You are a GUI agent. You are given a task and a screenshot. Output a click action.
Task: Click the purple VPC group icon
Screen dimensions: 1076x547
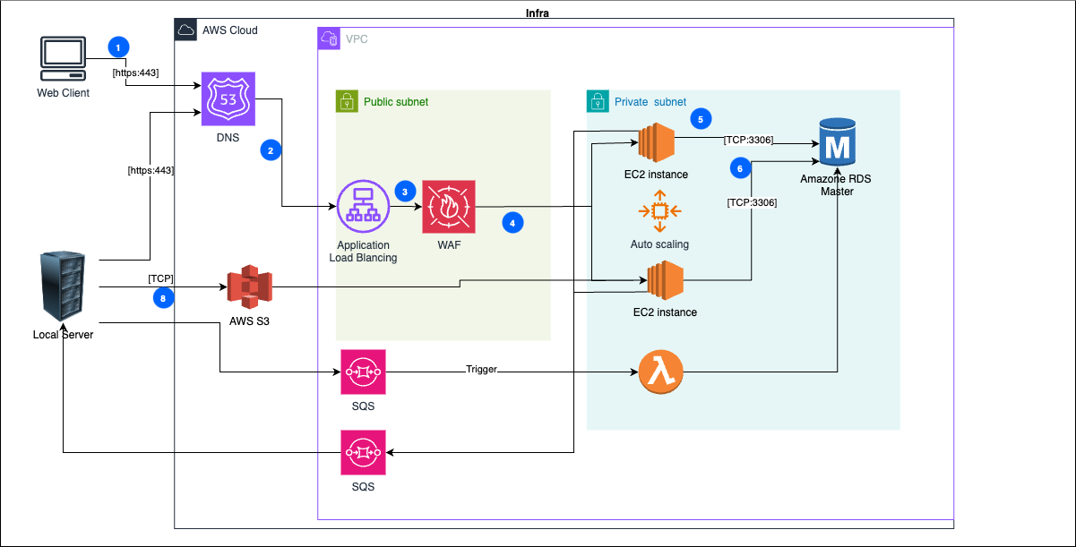click(329, 38)
